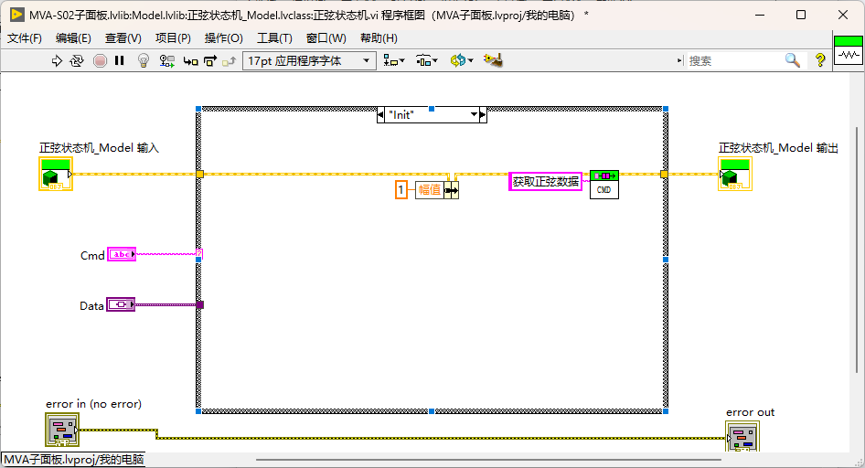Go to next case with right arrow
The width and height of the screenshot is (865, 468).
click(484, 114)
